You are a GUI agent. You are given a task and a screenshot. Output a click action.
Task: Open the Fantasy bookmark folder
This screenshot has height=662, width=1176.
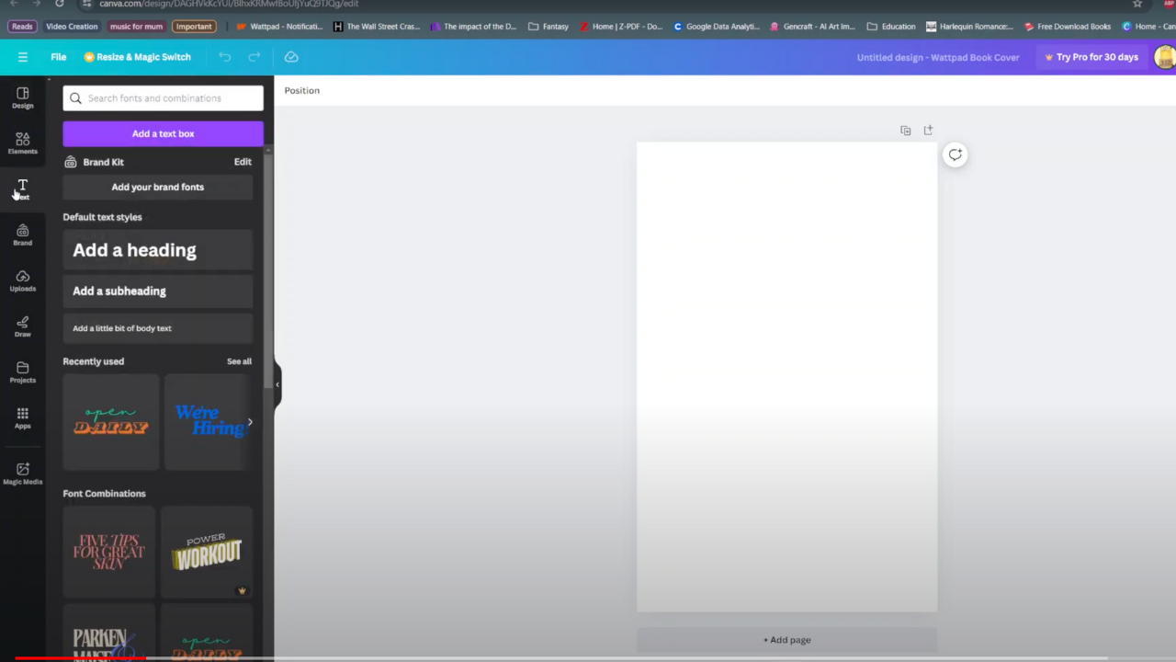point(548,27)
